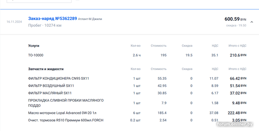Select the ТО-10000 service row
259x131 pixels.
36,55
